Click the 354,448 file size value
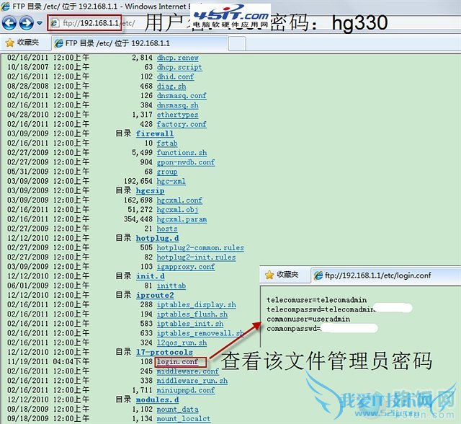This screenshot has height=424, width=461. tap(138, 219)
